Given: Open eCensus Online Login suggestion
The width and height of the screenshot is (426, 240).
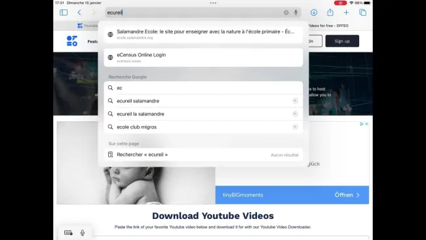Looking at the screenshot, I should 203,57.
